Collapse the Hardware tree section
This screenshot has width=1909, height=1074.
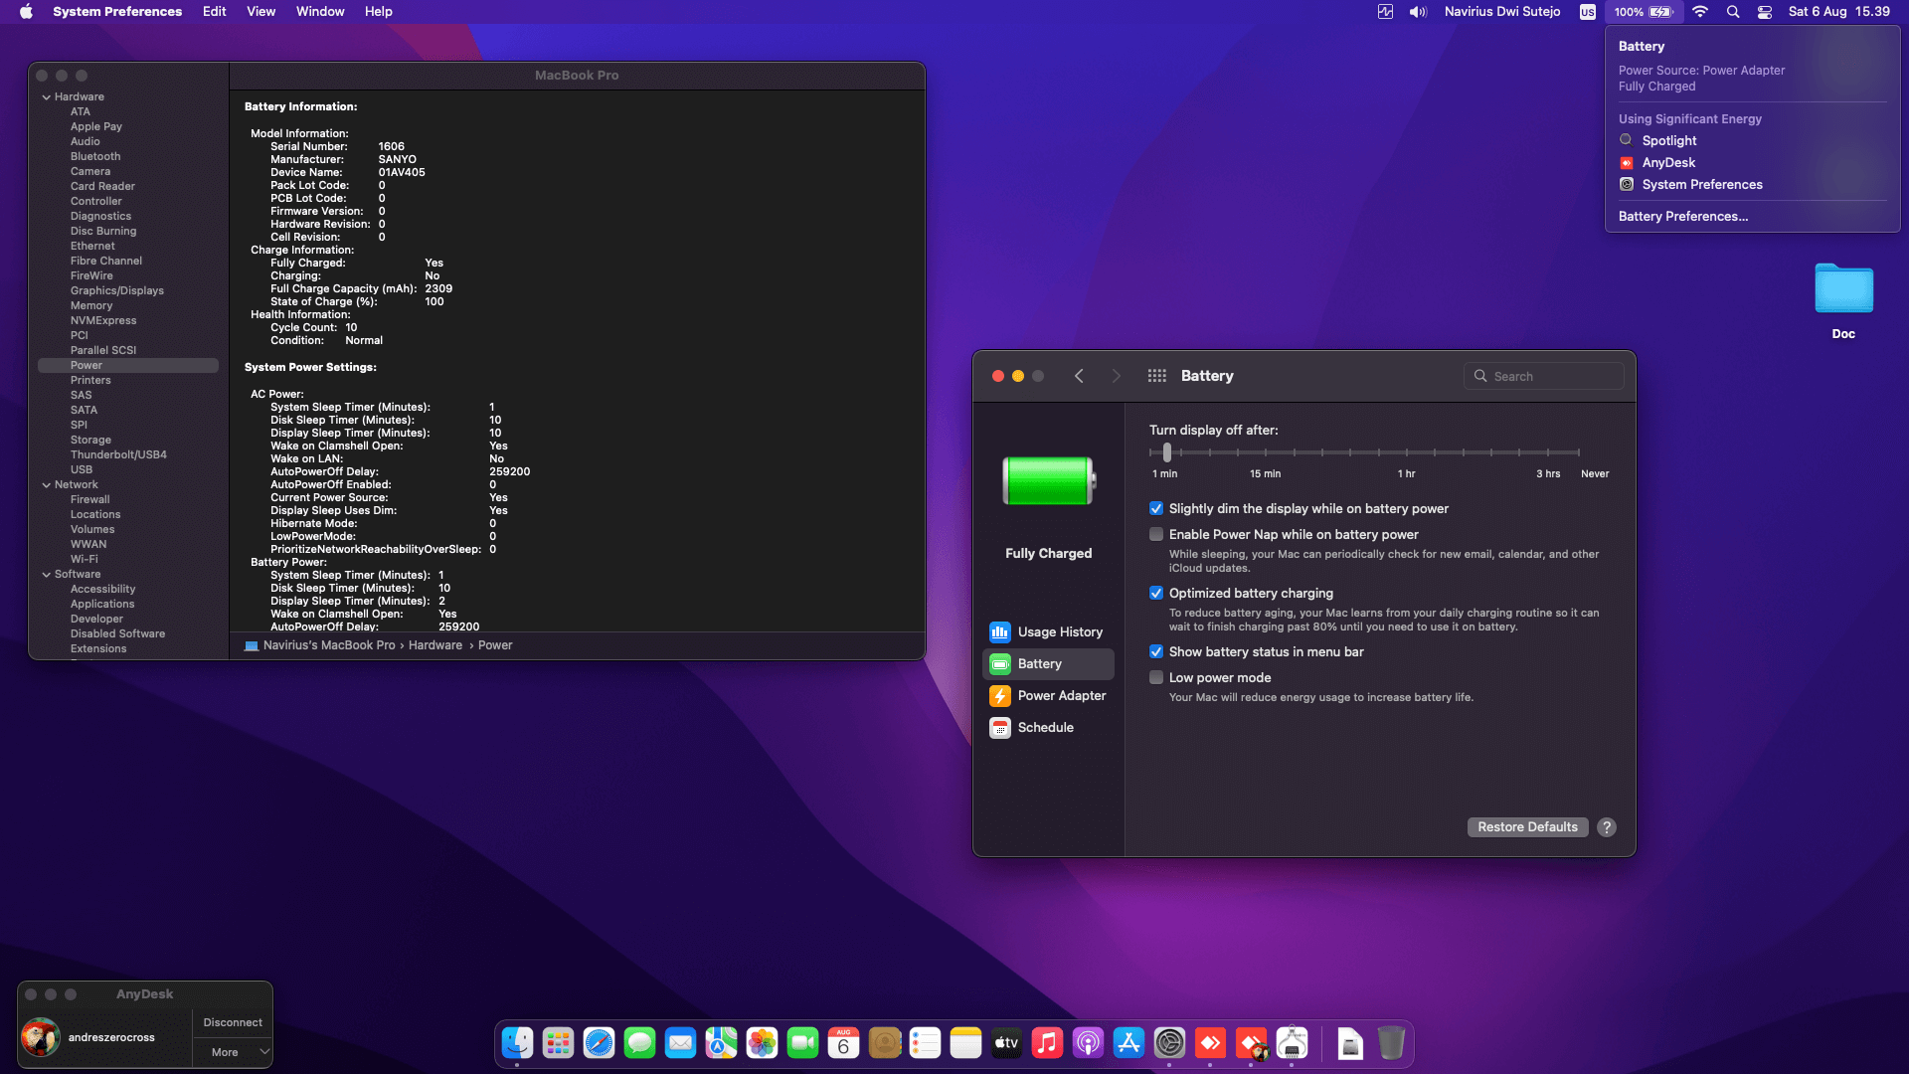(x=46, y=97)
